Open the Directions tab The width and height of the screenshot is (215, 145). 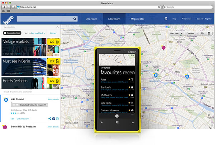tap(91, 19)
